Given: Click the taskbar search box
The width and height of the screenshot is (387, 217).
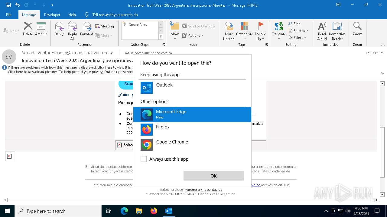Looking at the screenshot, I should 58,211.
